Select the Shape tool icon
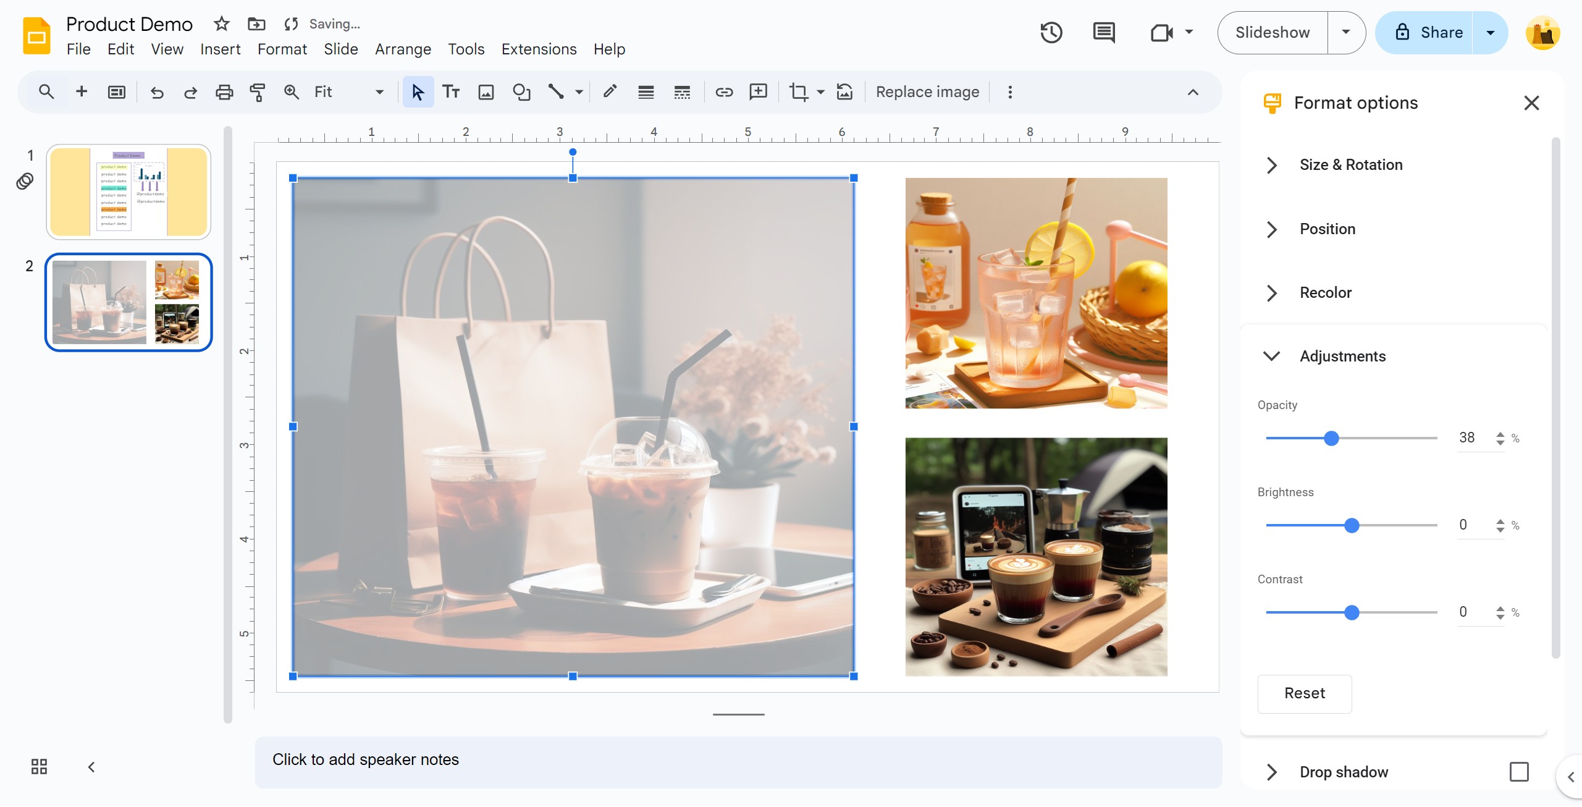 521,92
